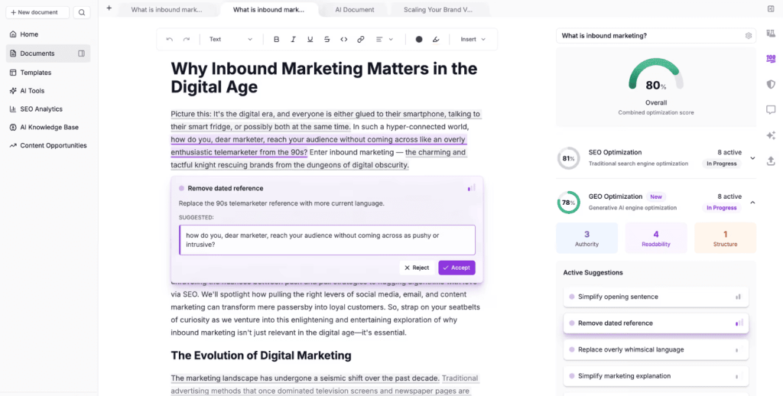Open the shield check panel icon

[x=770, y=84]
